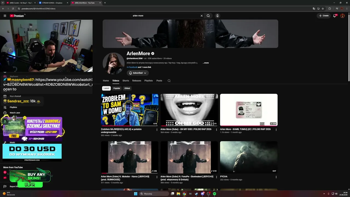Open 'ft. Mokebe - Havoc [JERYCHO]' video title

click(125, 178)
